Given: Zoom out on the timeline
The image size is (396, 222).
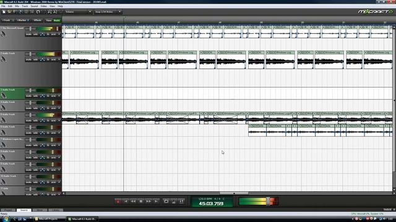Looking at the screenshot, I should [x=55, y=12].
